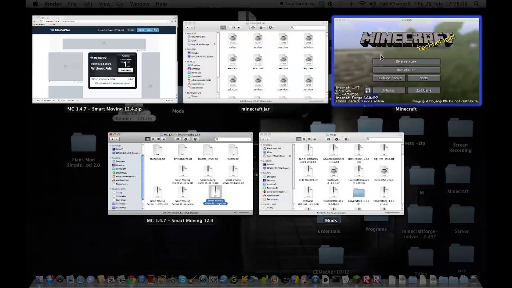Switch Mods window to Cover Flow view
This screenshot has width=512, height=288.
(x=315, y=139)
